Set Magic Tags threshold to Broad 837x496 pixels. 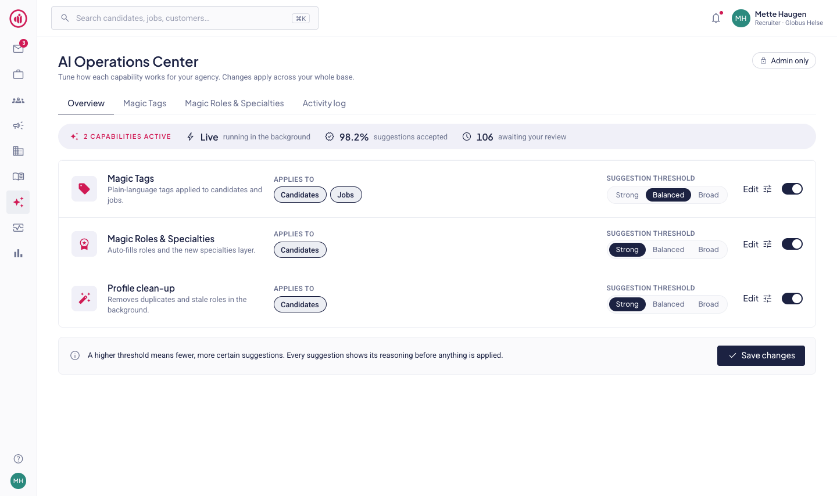pyautogui.click(x=709, y=195)
